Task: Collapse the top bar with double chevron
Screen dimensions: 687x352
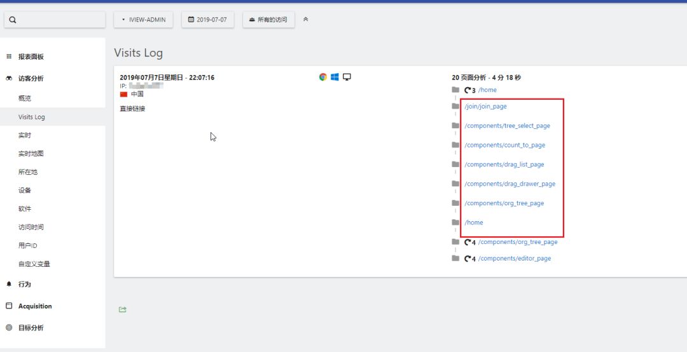Action: [x=306, y=19]
